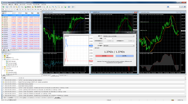Click the blue market buy button
Viewport: 188px width, 104px height.
click(x=125, y=55)
